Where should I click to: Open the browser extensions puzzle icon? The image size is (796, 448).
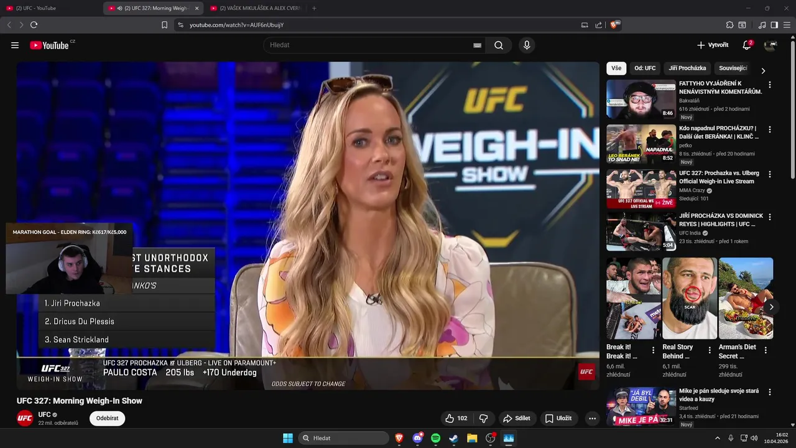tap(729, 25)
